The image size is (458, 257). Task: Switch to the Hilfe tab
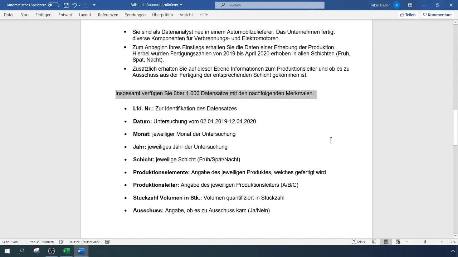tap(204, 15)
